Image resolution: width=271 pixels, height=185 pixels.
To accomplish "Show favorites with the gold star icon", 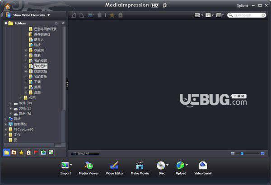I will (x=21, y=153).
